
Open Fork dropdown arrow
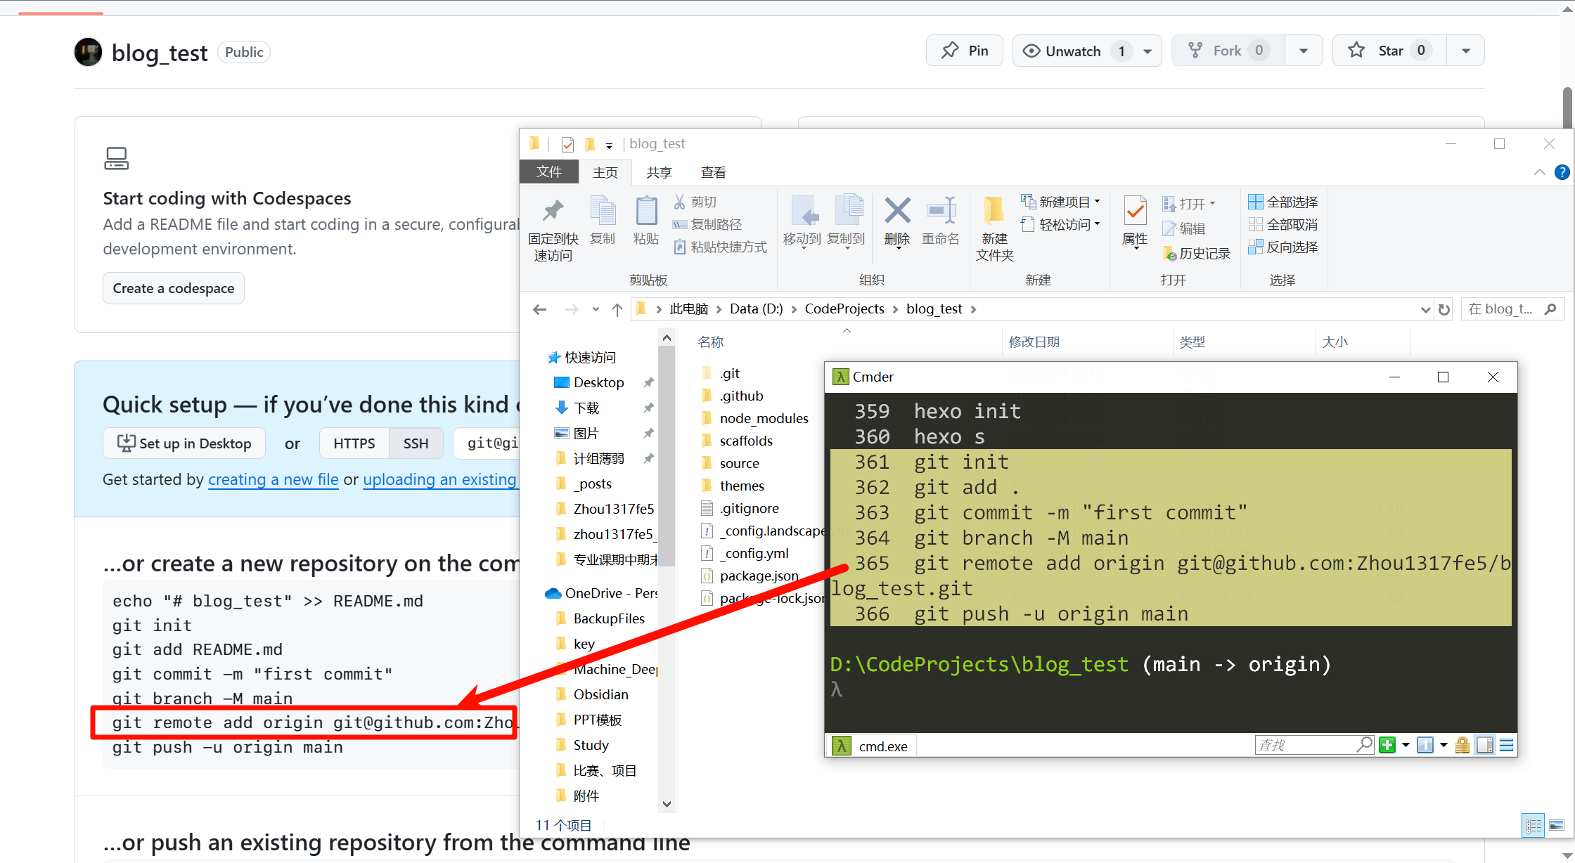pos(1303,51)
